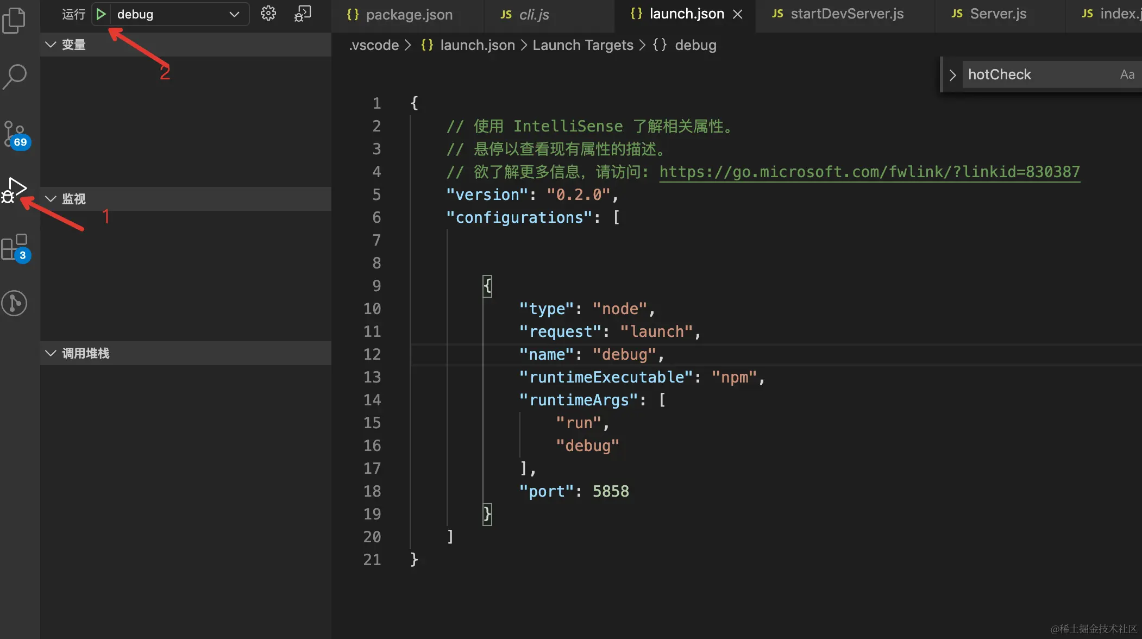Expand replace field in find widget

(x=952, y=75)
